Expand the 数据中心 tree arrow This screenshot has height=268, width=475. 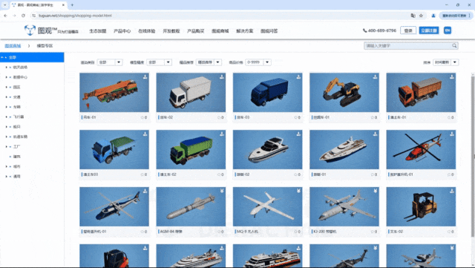7,77
